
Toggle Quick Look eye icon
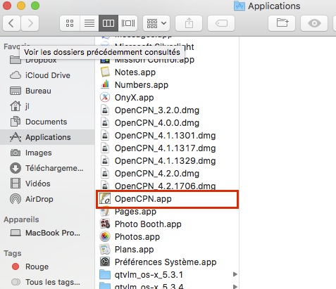314,23
